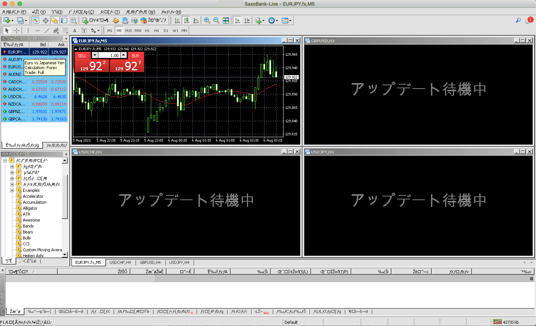The image size is (536, 326).
Task: Click the zoom out magnifier icon
Action: click(x=216, y=20)
